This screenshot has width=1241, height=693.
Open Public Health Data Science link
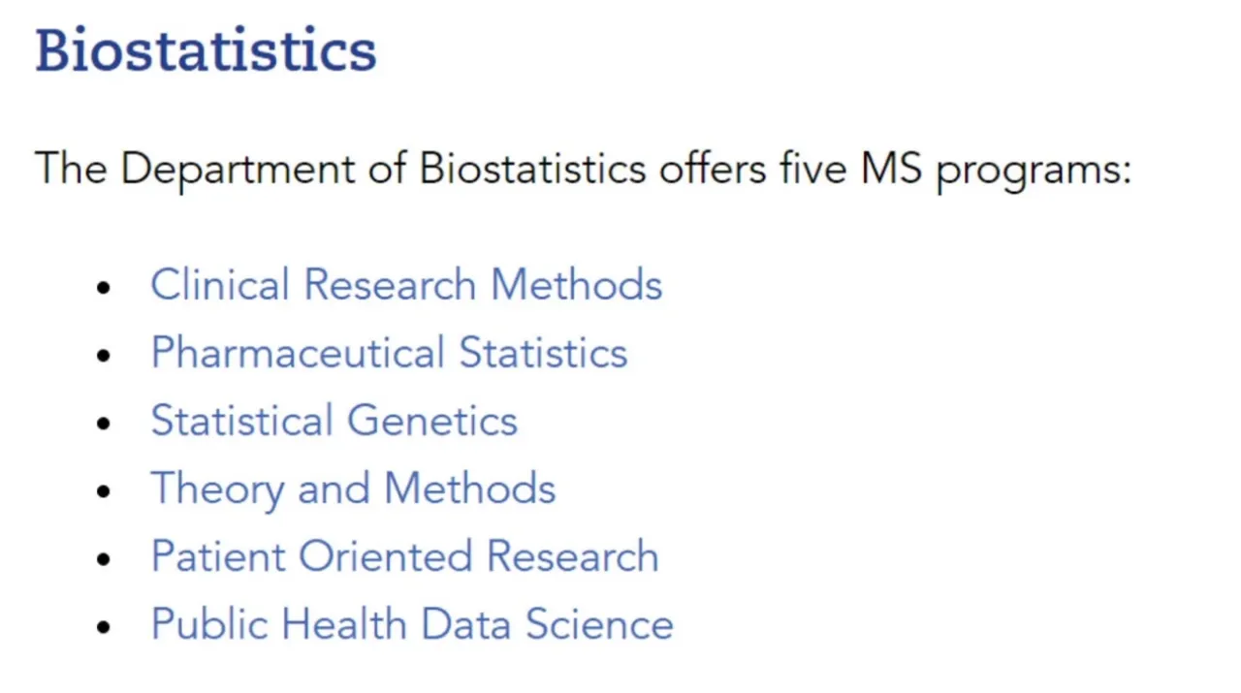point(412,624)
